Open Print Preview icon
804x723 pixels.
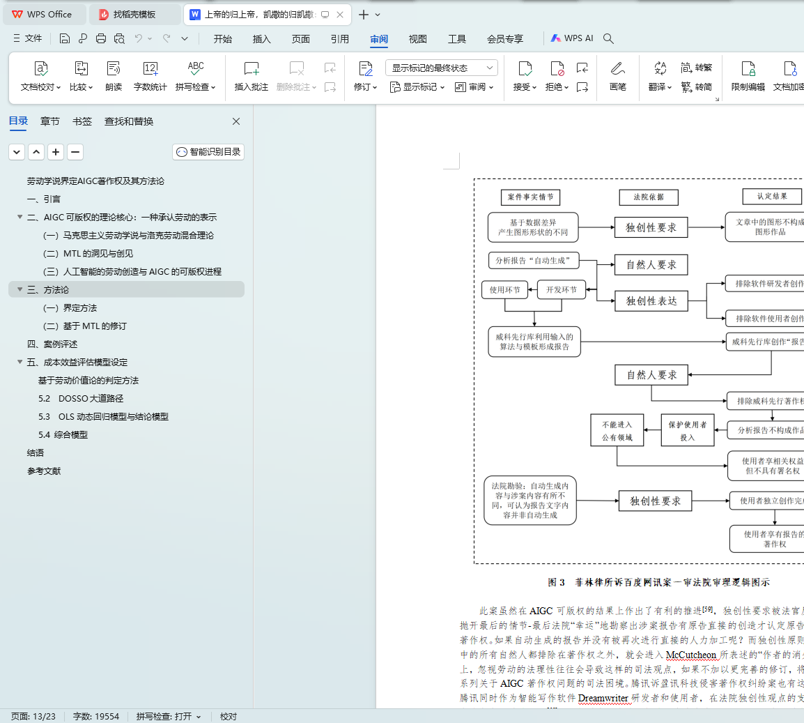pyautogui.click(x=119, y=38)
